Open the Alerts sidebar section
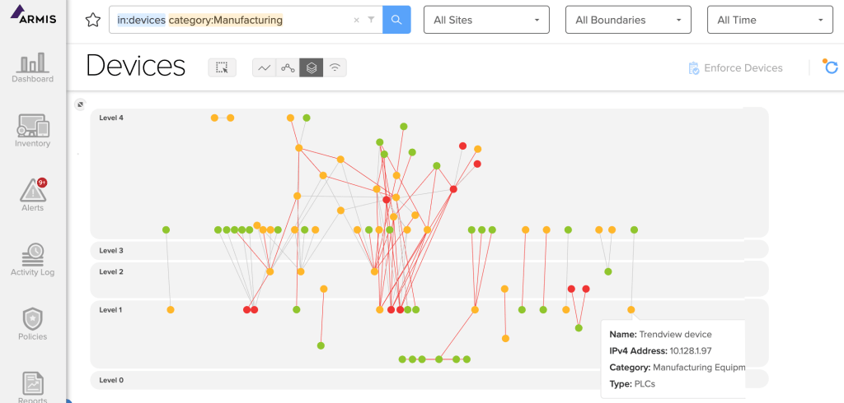Viewport: 844px width, 403px height. click(x=33, y=195)
